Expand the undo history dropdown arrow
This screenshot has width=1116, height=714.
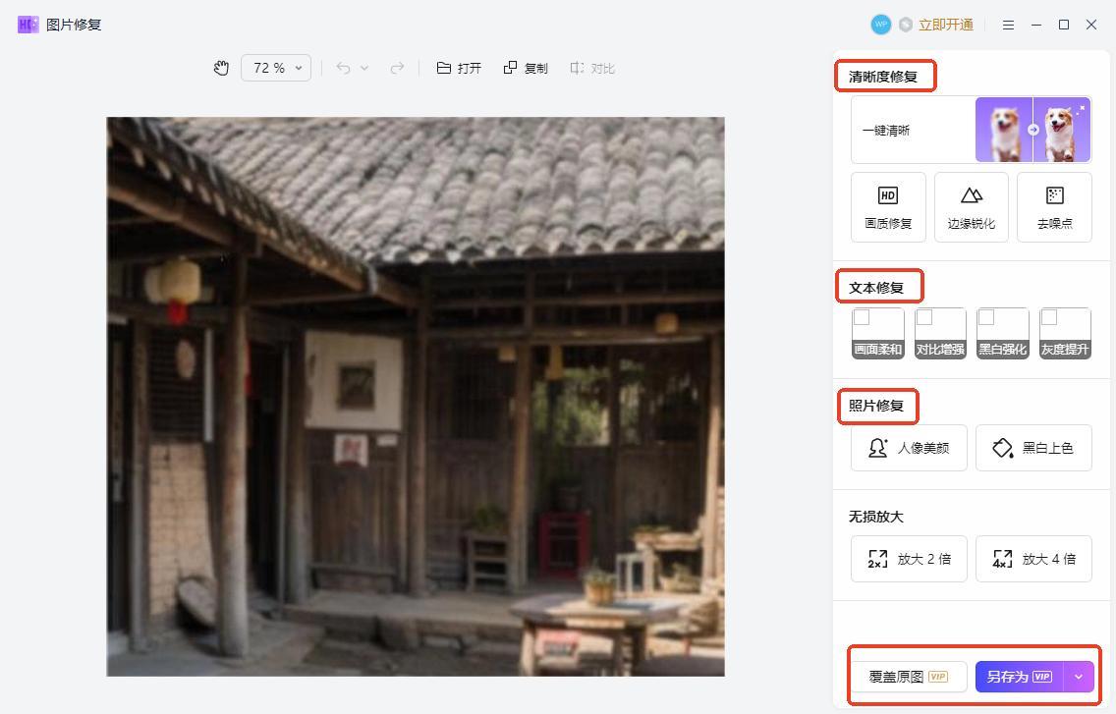coord(364,68)
